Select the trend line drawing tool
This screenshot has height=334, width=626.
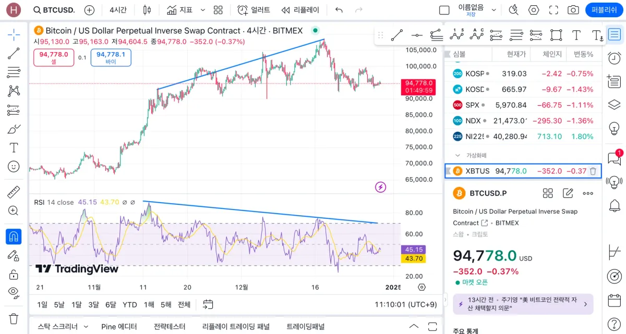(14, 53)
